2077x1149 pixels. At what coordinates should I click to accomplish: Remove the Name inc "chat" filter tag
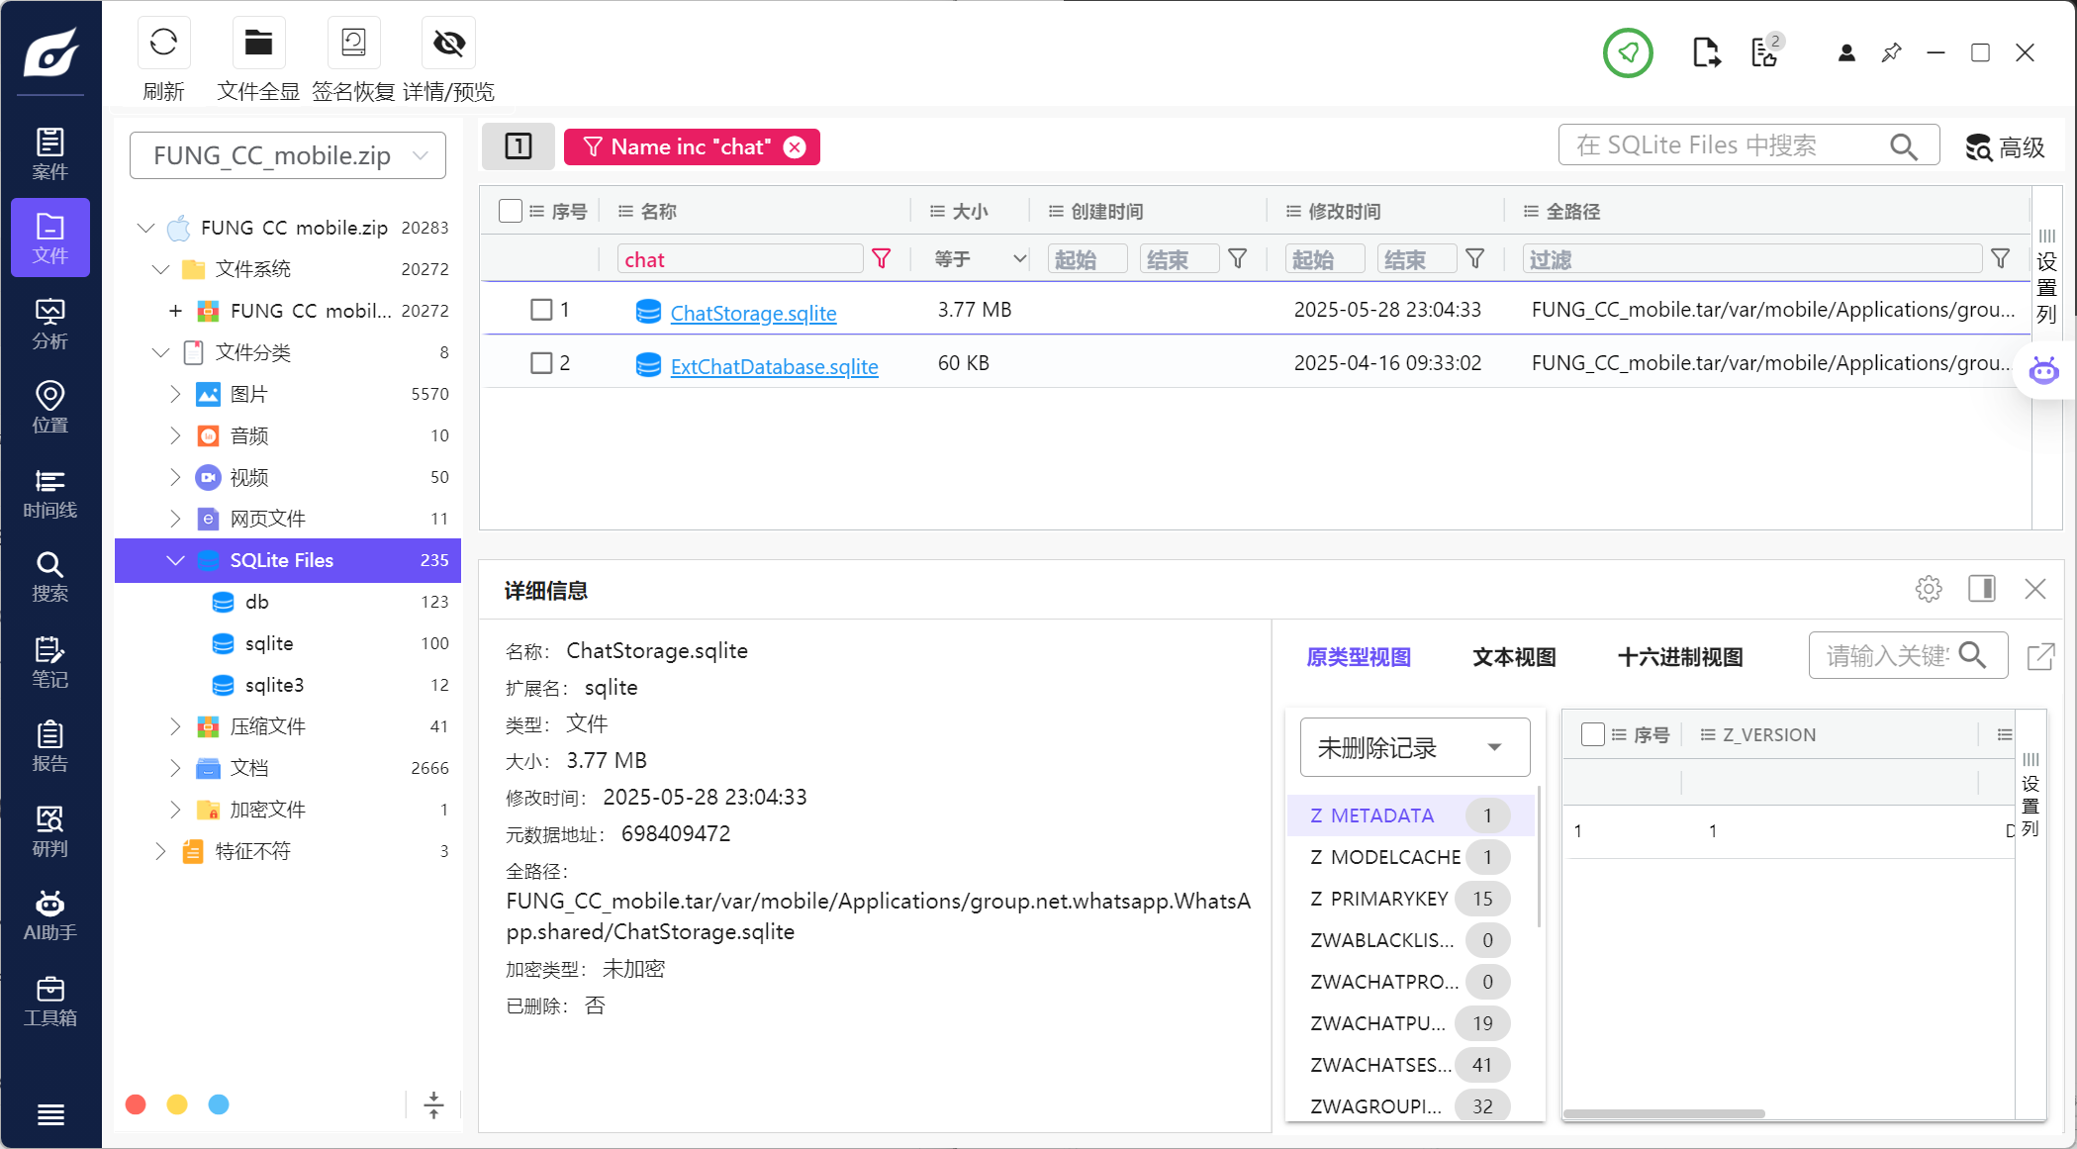pyautogui.click(x=795, y=147)
